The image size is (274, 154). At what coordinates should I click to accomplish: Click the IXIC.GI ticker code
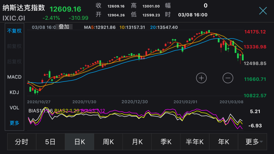[14, 18]
